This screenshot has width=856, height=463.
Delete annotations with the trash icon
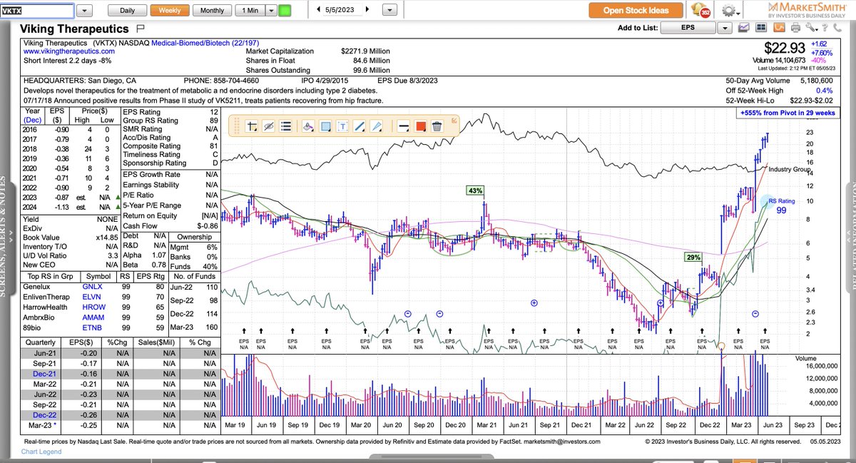click(437, 126)
